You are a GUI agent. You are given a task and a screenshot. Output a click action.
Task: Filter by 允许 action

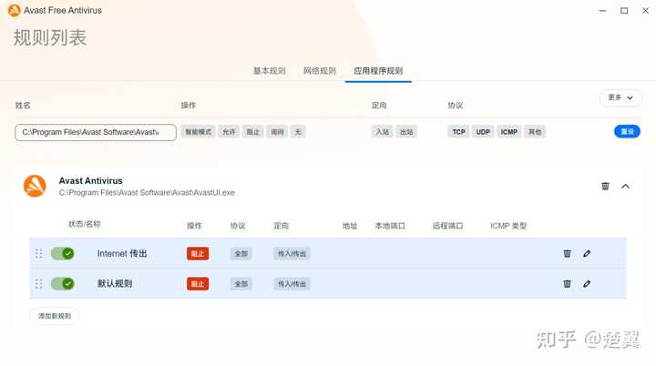click(x=229, y=132)
